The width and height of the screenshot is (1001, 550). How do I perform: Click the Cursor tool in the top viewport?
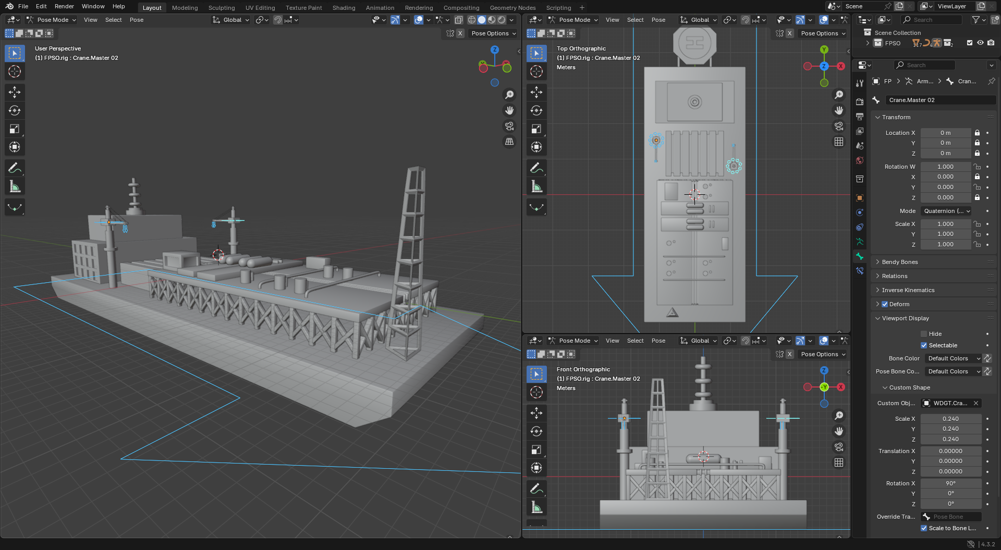coord(536,71)
